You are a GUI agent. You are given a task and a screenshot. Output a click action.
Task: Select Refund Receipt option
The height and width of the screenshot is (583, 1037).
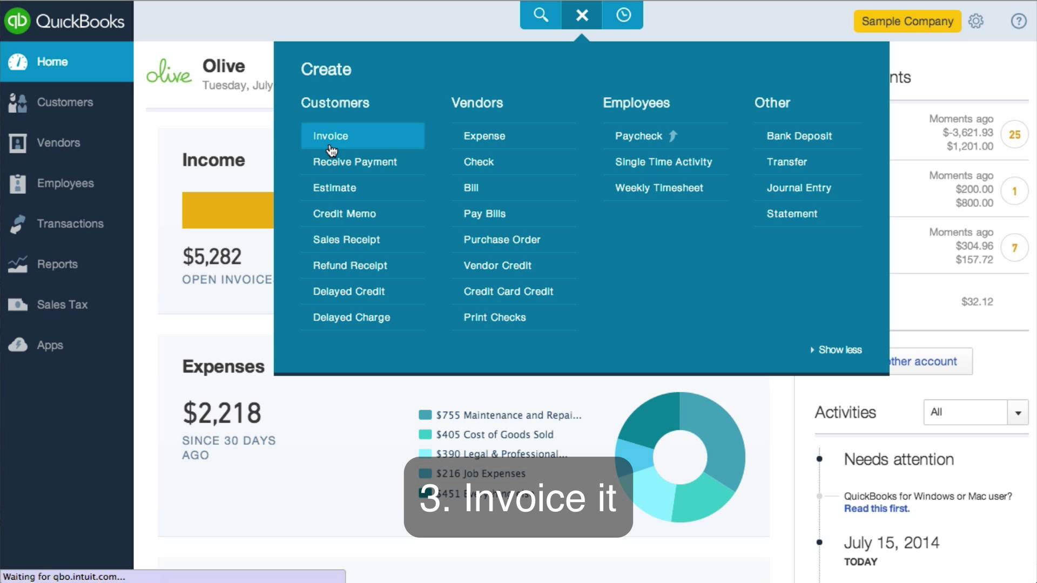point(362,266)
